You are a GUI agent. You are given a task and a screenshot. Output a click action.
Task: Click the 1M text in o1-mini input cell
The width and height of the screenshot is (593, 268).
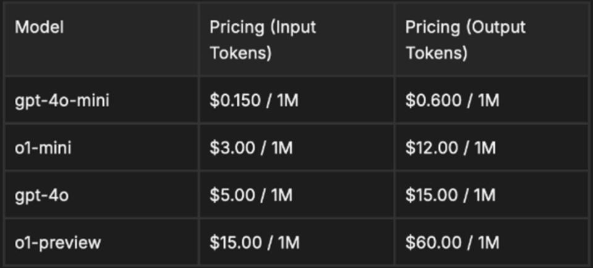click(282, 148)
